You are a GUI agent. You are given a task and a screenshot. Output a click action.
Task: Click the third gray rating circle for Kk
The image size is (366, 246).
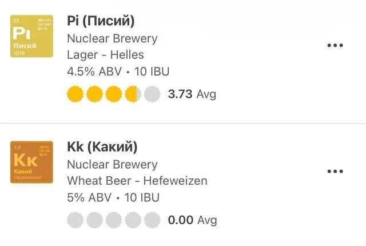point(114,220)
